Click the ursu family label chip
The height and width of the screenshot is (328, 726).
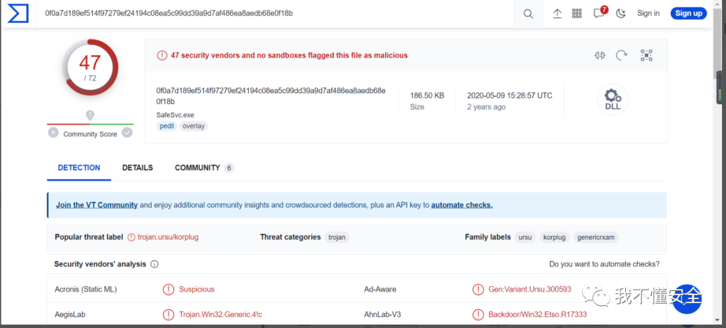(525, 237)
